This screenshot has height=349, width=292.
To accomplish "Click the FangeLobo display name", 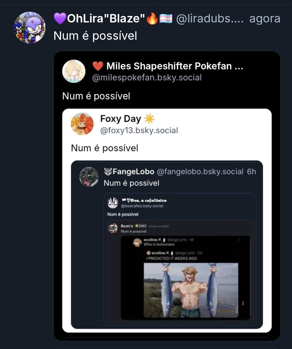I will [133, 172].
